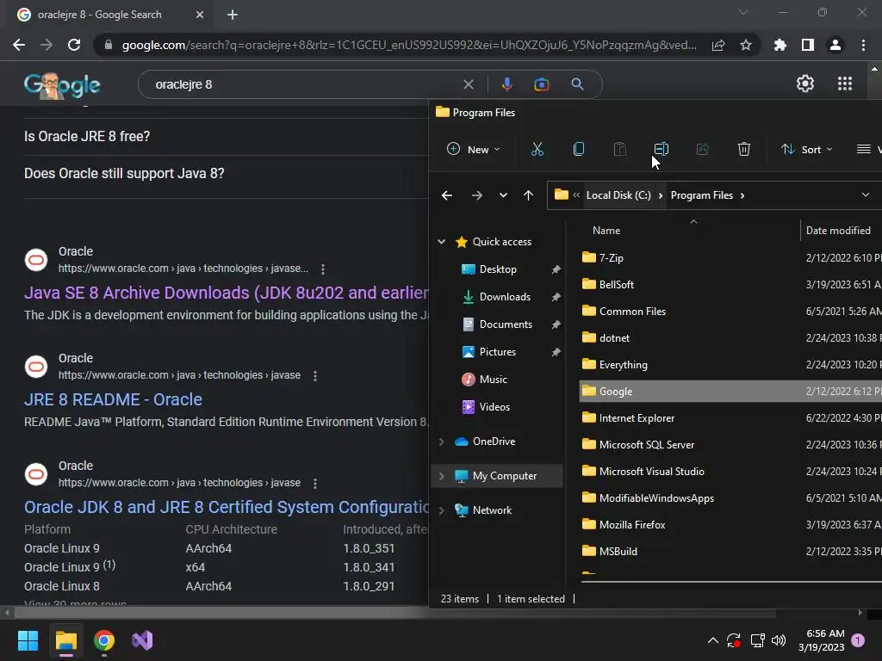Image resolution: width=882 pixels, height=661 pixels.
Task: Click Local Disk (C:) breadcrumb
Action: tap(618, 195)
